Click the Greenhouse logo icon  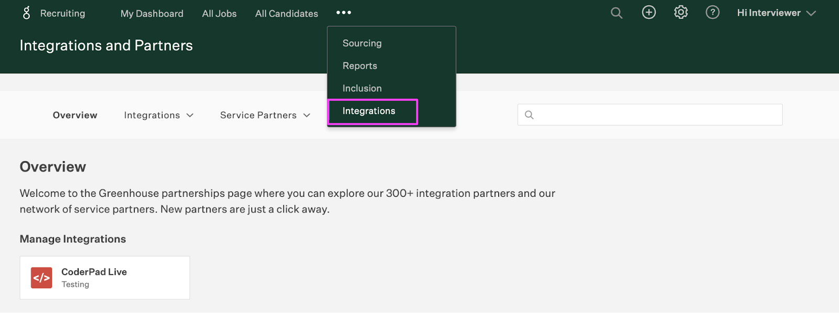pyautogui.click(x=27, y=13)
